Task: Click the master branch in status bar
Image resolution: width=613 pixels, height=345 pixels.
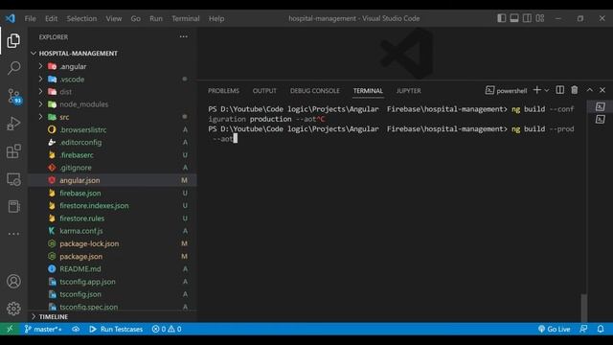Action: point(43,329)
